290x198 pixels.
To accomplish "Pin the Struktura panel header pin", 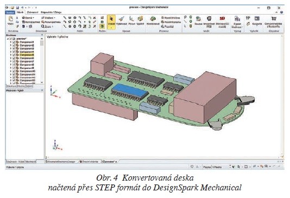I will 42,35.
